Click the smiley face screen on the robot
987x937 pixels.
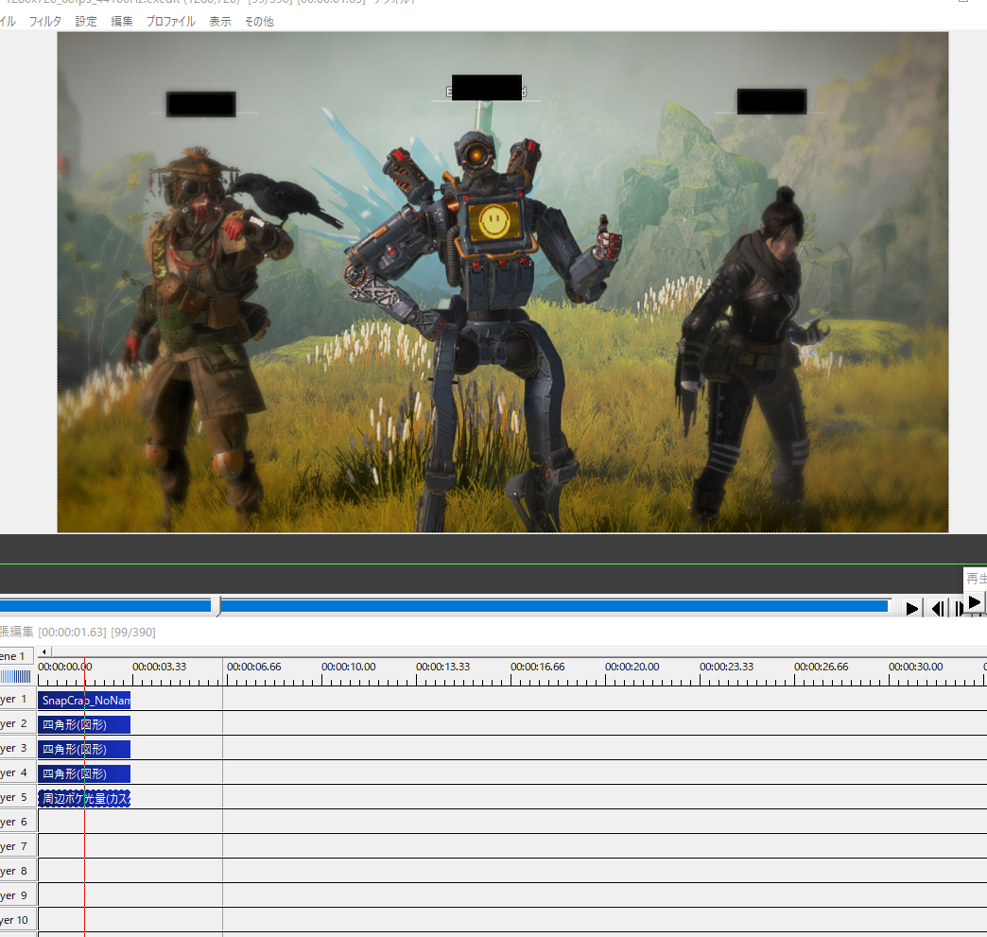click(x=494, y=221)
